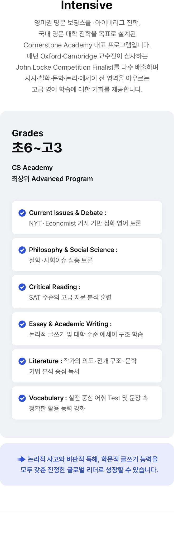Viewport: 174px width, 539px height.
Task: Click the checkmark beside Critical Reading
Action: [22, 287]
